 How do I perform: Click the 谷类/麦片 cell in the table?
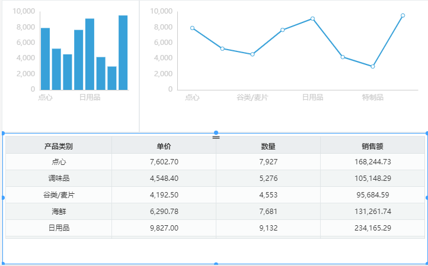coord(59,195)
